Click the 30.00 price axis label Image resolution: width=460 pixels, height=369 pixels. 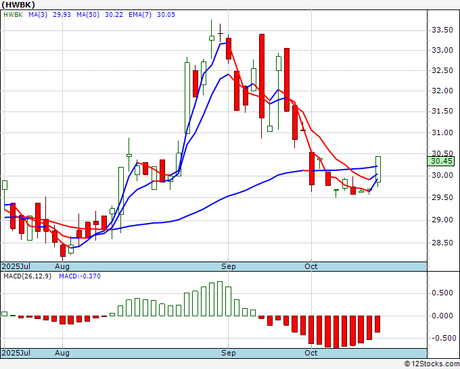[x=442, y=176]
